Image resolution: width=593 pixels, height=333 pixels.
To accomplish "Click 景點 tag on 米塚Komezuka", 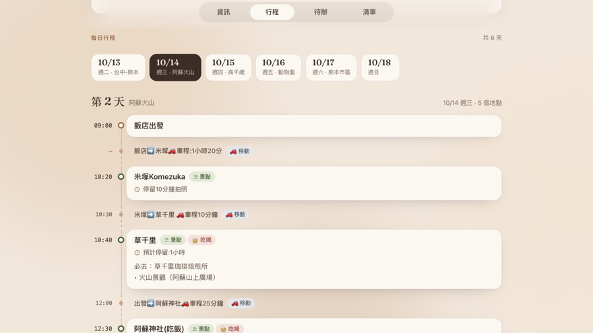I will pos(202,177).
